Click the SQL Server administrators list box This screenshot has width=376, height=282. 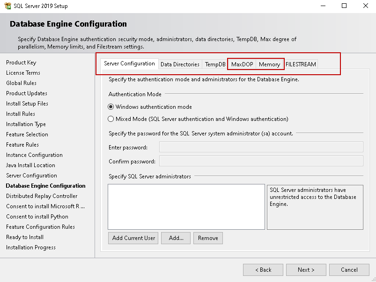(x=186, y=207)
